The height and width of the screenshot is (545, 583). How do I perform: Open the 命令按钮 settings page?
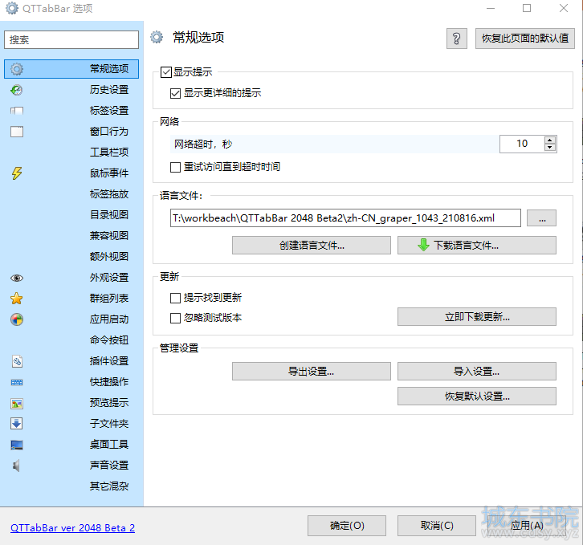[109, 340]
